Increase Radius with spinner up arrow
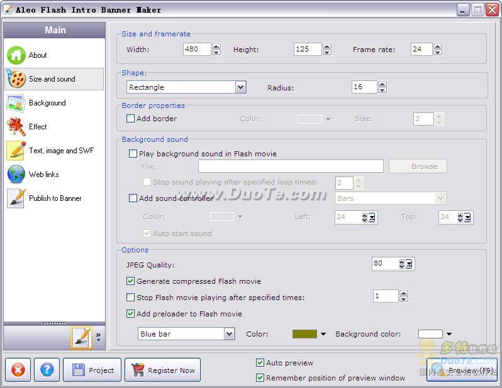 coord(382,84)
